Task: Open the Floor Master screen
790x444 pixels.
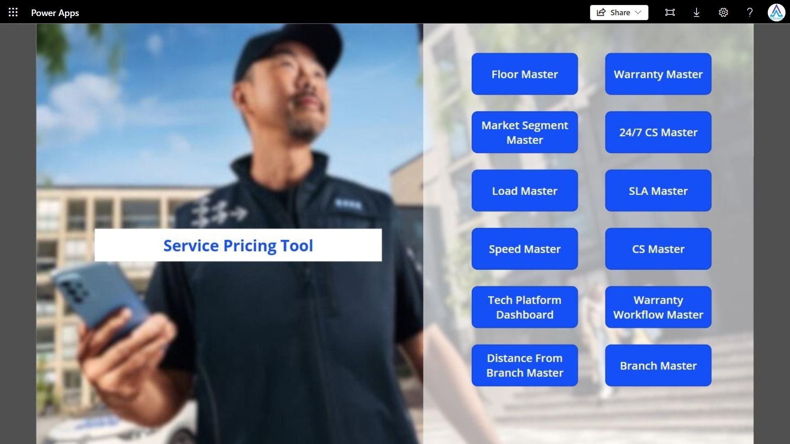Action: [x=525, y=74]
